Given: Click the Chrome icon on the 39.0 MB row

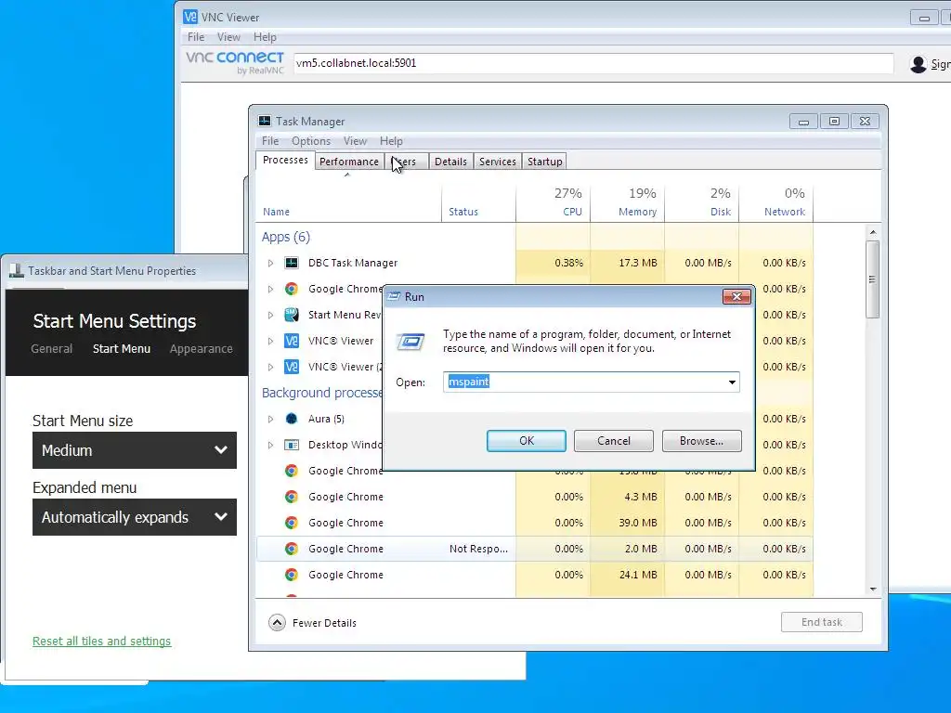Looking at the screenshot, I should tap(292, 523).
